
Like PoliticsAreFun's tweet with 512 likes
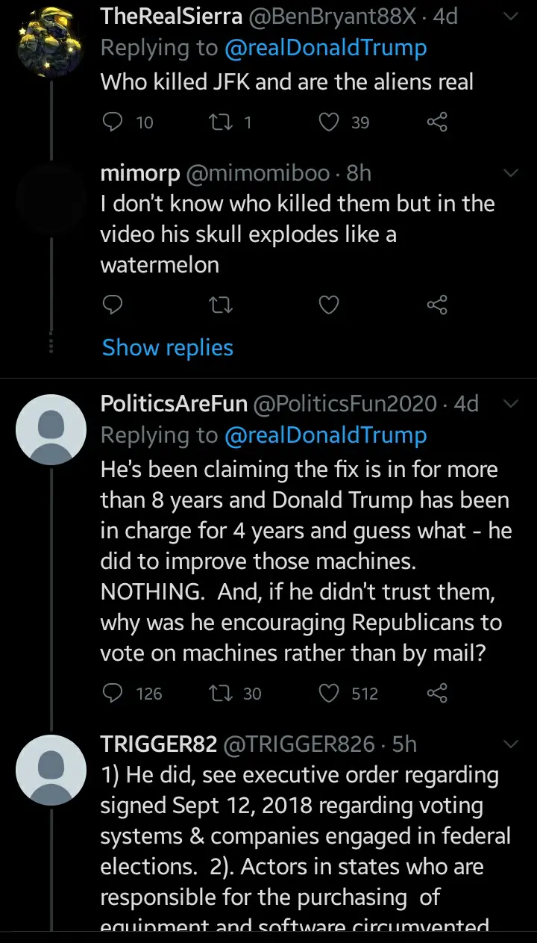[x=329, y=694]
